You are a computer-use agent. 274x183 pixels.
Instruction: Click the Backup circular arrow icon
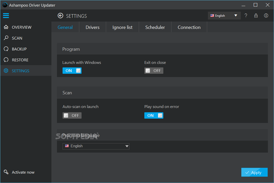click(x=6, y=49)
